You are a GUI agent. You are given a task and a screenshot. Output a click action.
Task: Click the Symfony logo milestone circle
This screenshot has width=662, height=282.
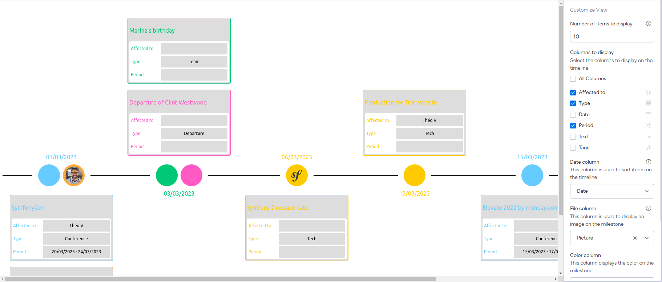pyautogui.click(x=296, y=175)
